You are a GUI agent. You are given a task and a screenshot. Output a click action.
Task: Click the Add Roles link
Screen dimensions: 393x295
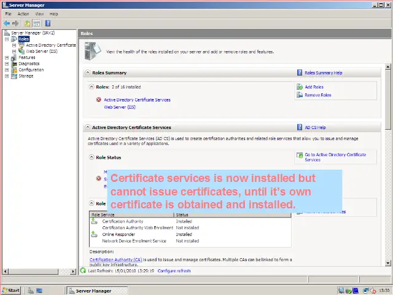coord(314,87)
